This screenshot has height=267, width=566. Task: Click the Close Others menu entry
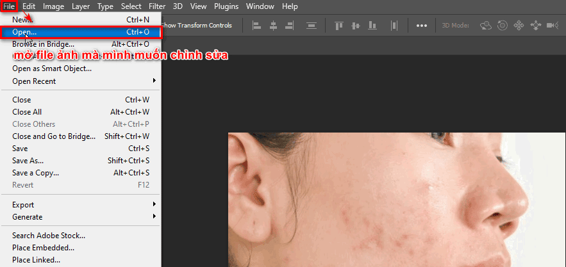pyautogui.click(x=81, y=124)
